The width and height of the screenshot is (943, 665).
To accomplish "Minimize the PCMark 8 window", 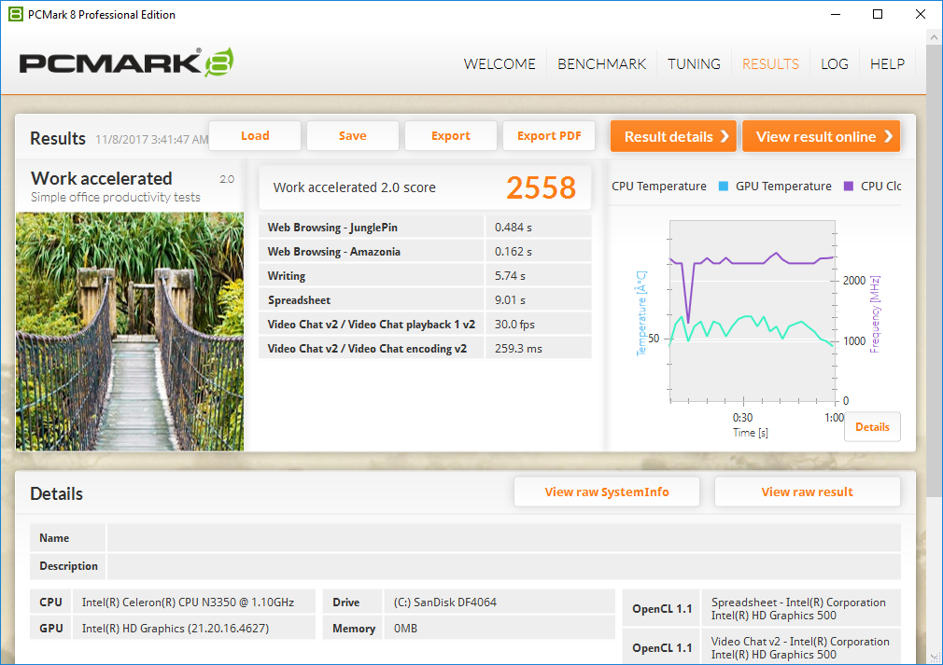I will [836, 14].
